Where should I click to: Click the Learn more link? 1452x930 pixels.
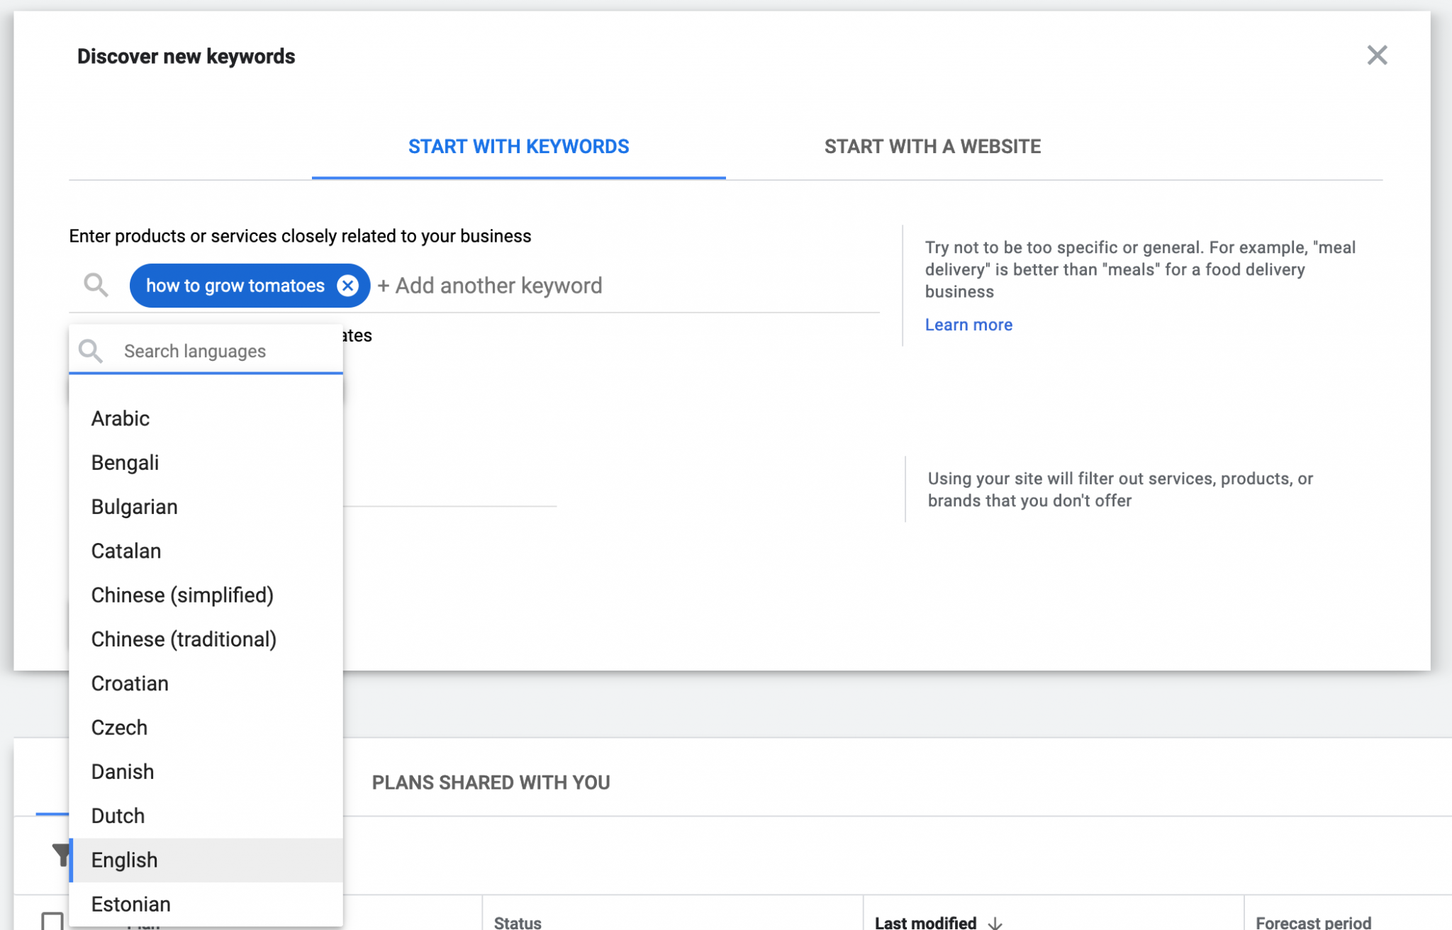(968, 325)
